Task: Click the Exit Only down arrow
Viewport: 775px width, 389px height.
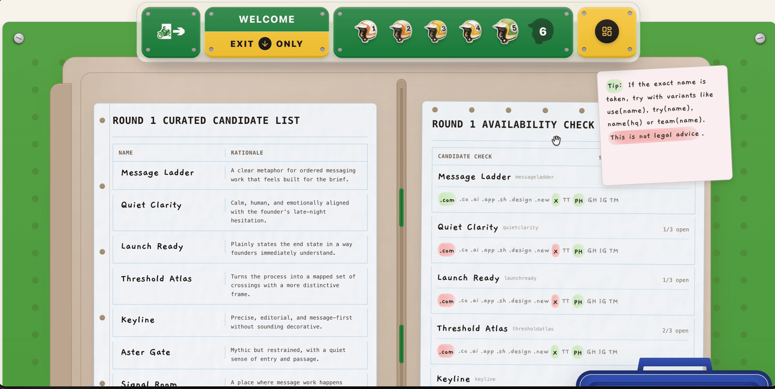Action: coord(265,44)
